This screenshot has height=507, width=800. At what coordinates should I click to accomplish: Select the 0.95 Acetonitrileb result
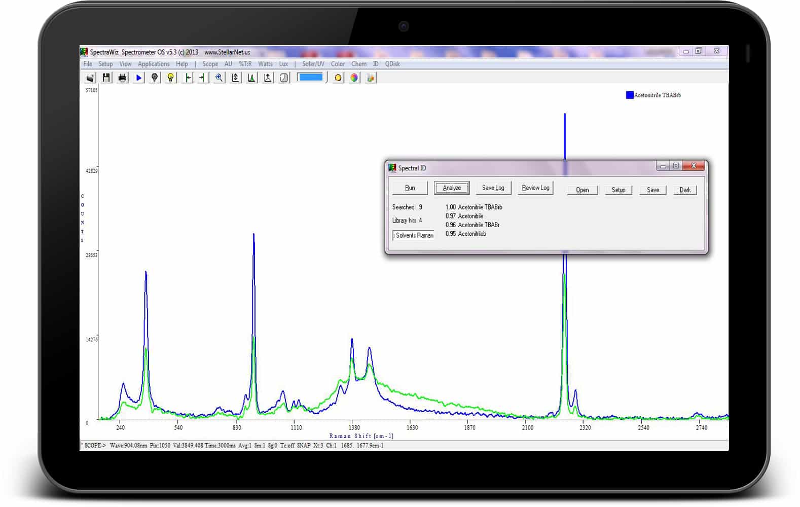pos(466,234)
